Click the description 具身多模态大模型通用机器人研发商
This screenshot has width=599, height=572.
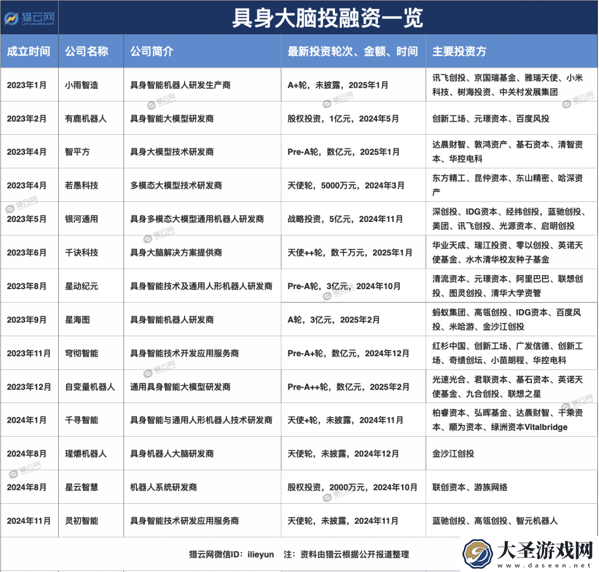point(197,219)
